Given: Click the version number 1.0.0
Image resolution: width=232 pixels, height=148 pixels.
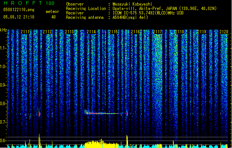Looking at the screenshot, I should tap(50, 3).
